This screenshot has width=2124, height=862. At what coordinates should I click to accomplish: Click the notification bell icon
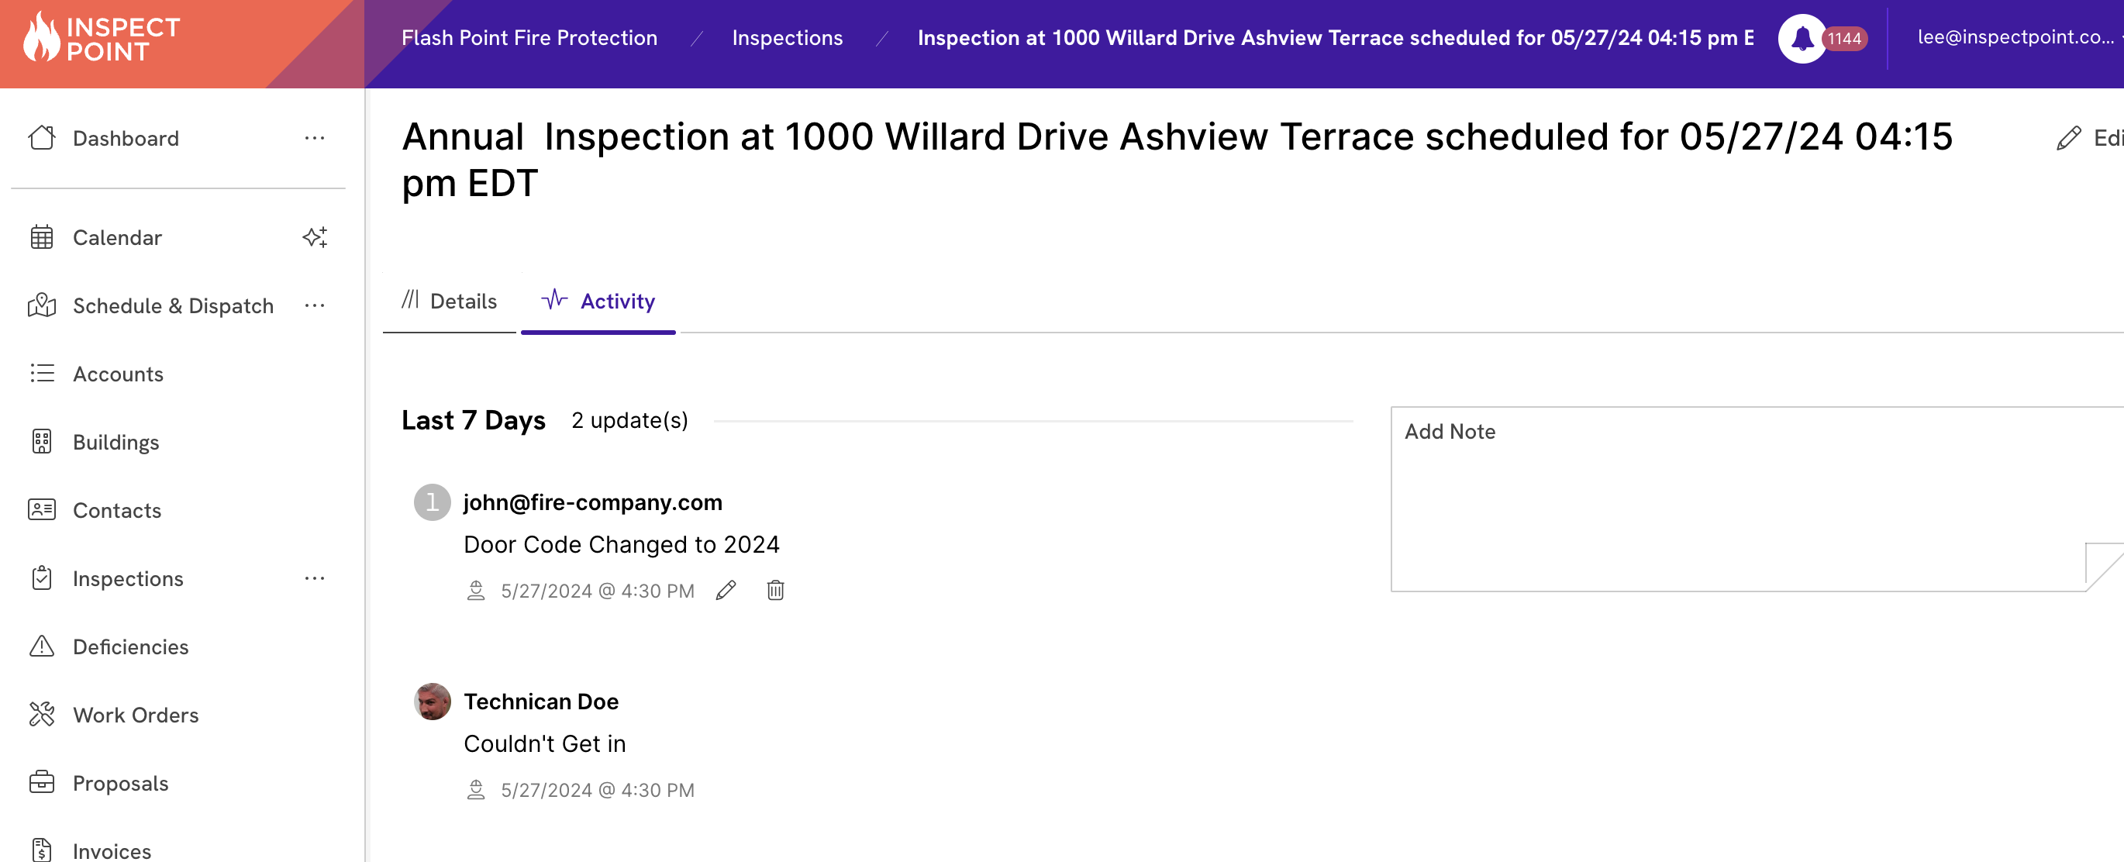pos(1802,38)
